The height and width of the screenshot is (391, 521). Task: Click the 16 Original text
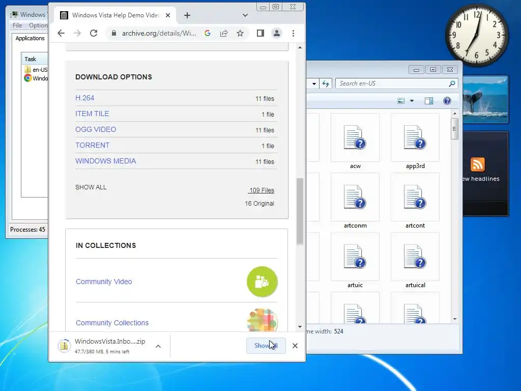[x=259, y=204]
